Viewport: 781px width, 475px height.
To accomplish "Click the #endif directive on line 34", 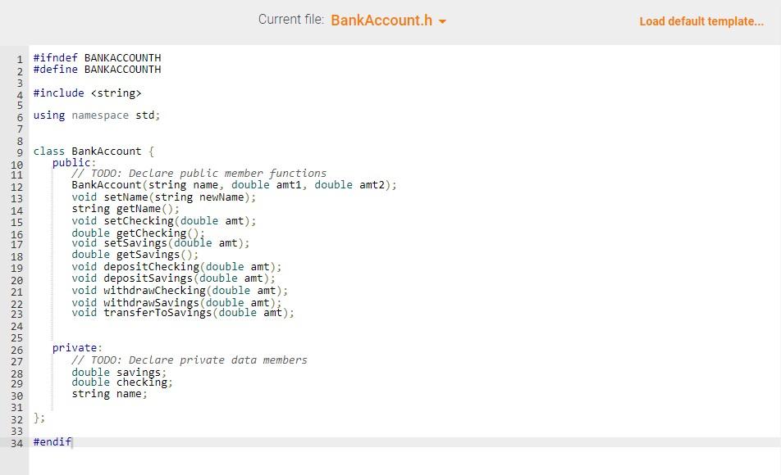I will (51, 441).
